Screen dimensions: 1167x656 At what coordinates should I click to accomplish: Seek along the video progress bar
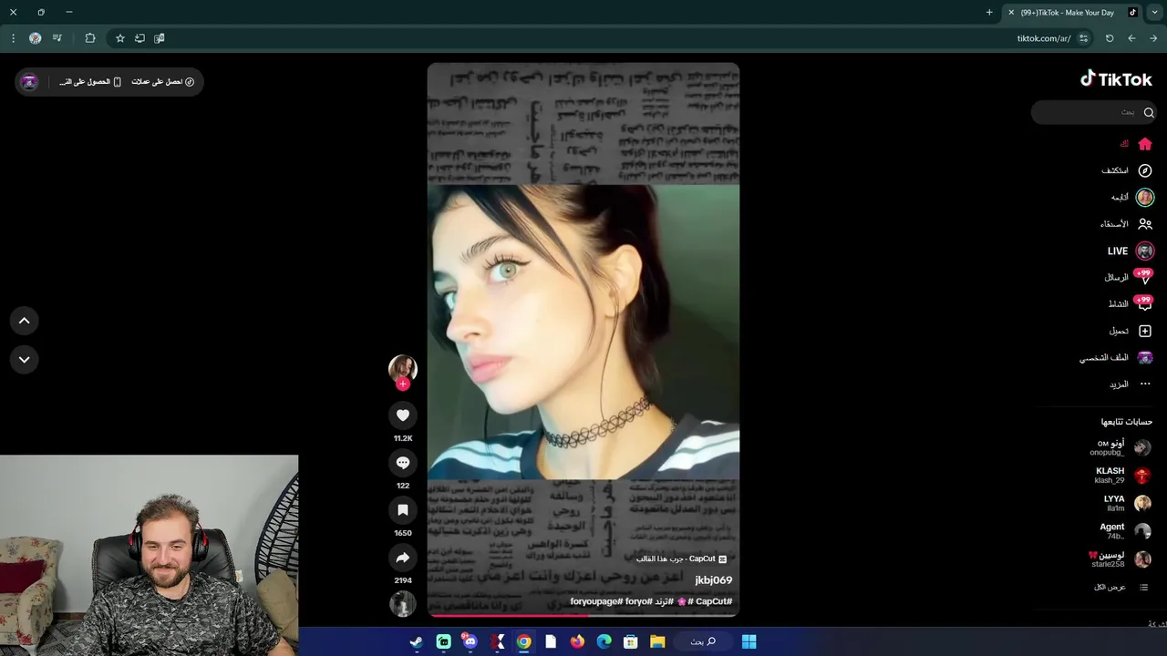pyautogui.click(x=583, y=615)
